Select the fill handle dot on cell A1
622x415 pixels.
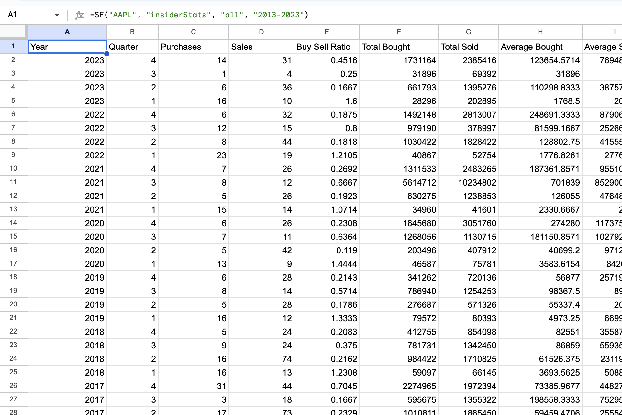[107, 54]
